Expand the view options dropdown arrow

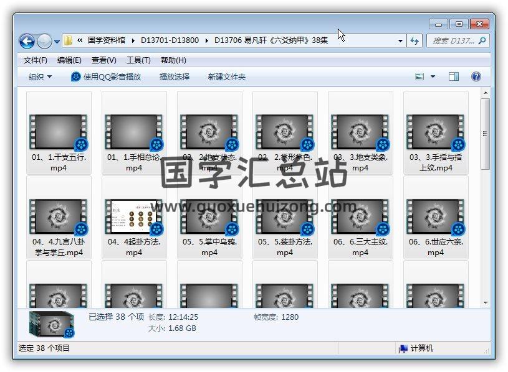(x=433, y=77)
